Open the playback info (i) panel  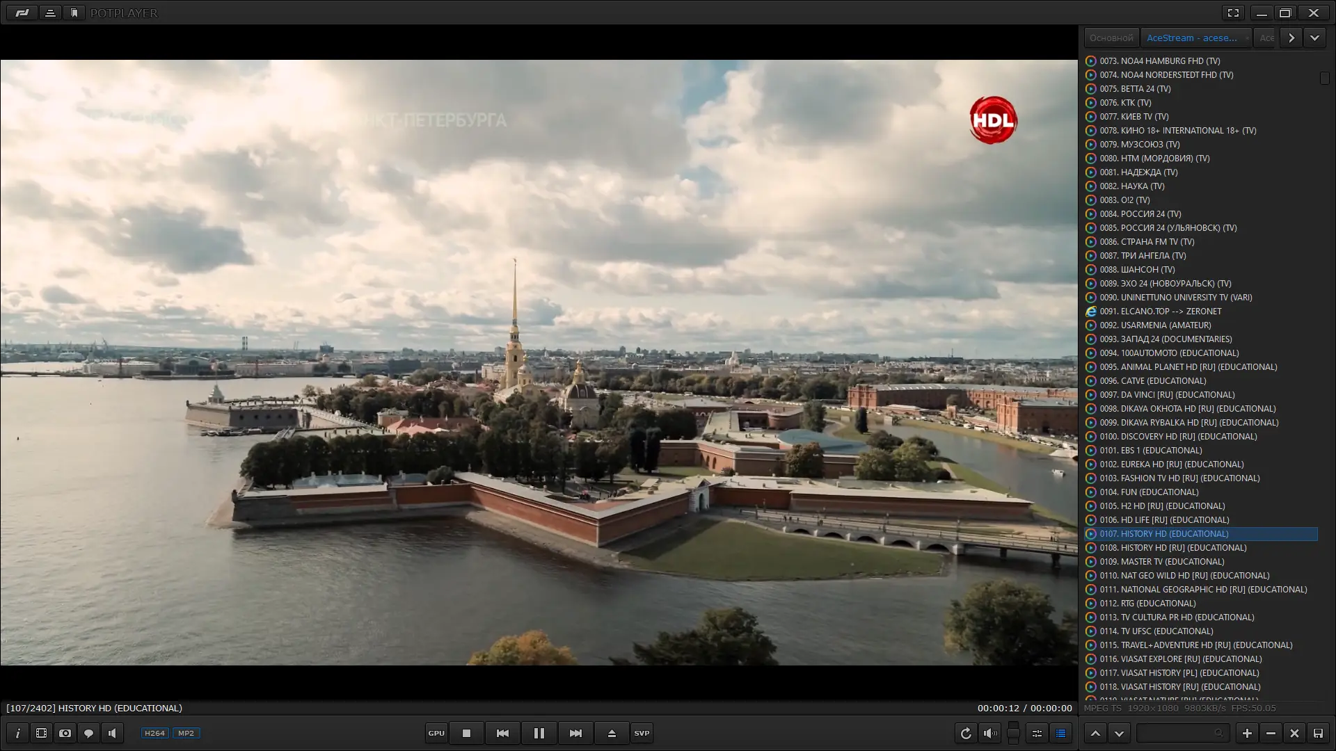click(x=17, y=733)
